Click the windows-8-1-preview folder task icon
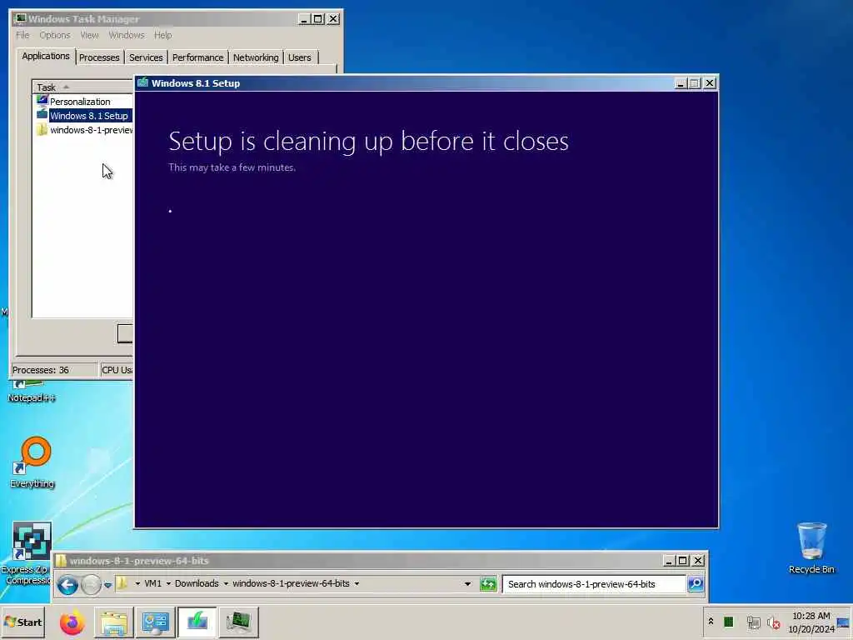The image size is (853, 640). [42, 129]
